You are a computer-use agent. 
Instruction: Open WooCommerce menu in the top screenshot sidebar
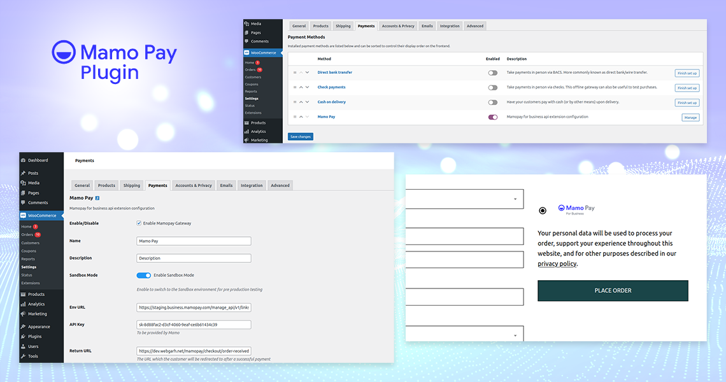click(x=263, y=53)
